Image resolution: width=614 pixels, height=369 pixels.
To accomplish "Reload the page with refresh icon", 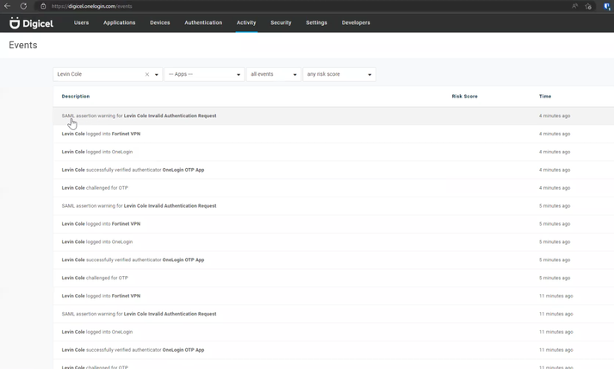I will coord(23,6).
